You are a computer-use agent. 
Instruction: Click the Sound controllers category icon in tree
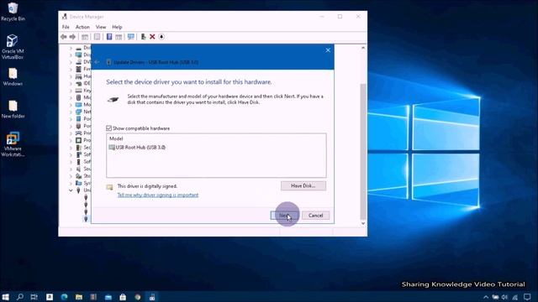[78, 169]
